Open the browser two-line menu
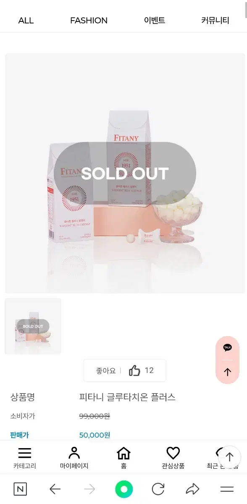 (x=227, y=489)
